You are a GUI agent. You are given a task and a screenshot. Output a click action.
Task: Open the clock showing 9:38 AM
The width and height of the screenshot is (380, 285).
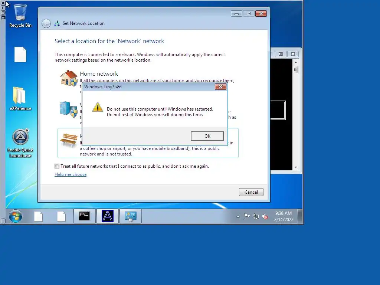[x=284, y=216]
